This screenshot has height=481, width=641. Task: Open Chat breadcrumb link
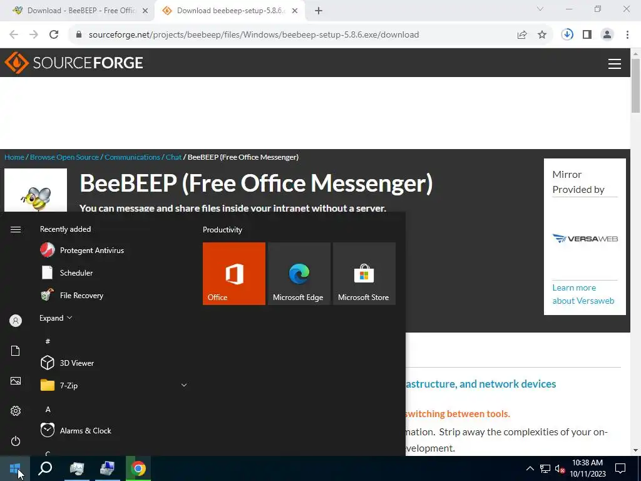[x=173, y=157]
